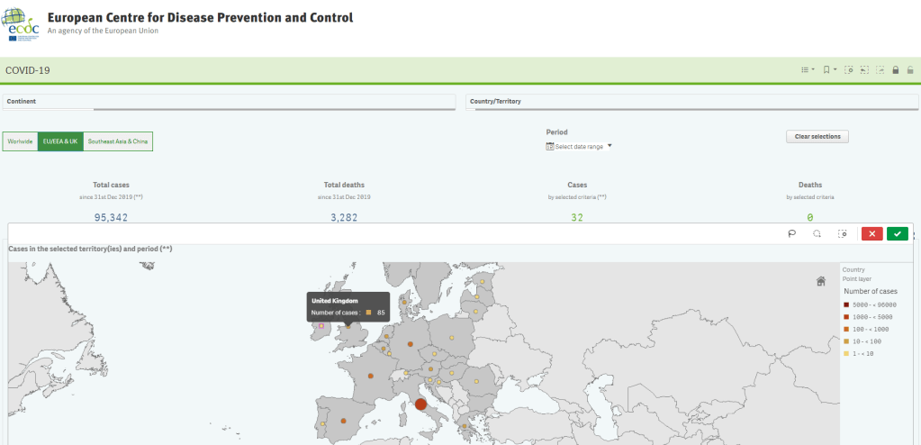Select the EU/EEA & UK tab

tap(60, 141)
